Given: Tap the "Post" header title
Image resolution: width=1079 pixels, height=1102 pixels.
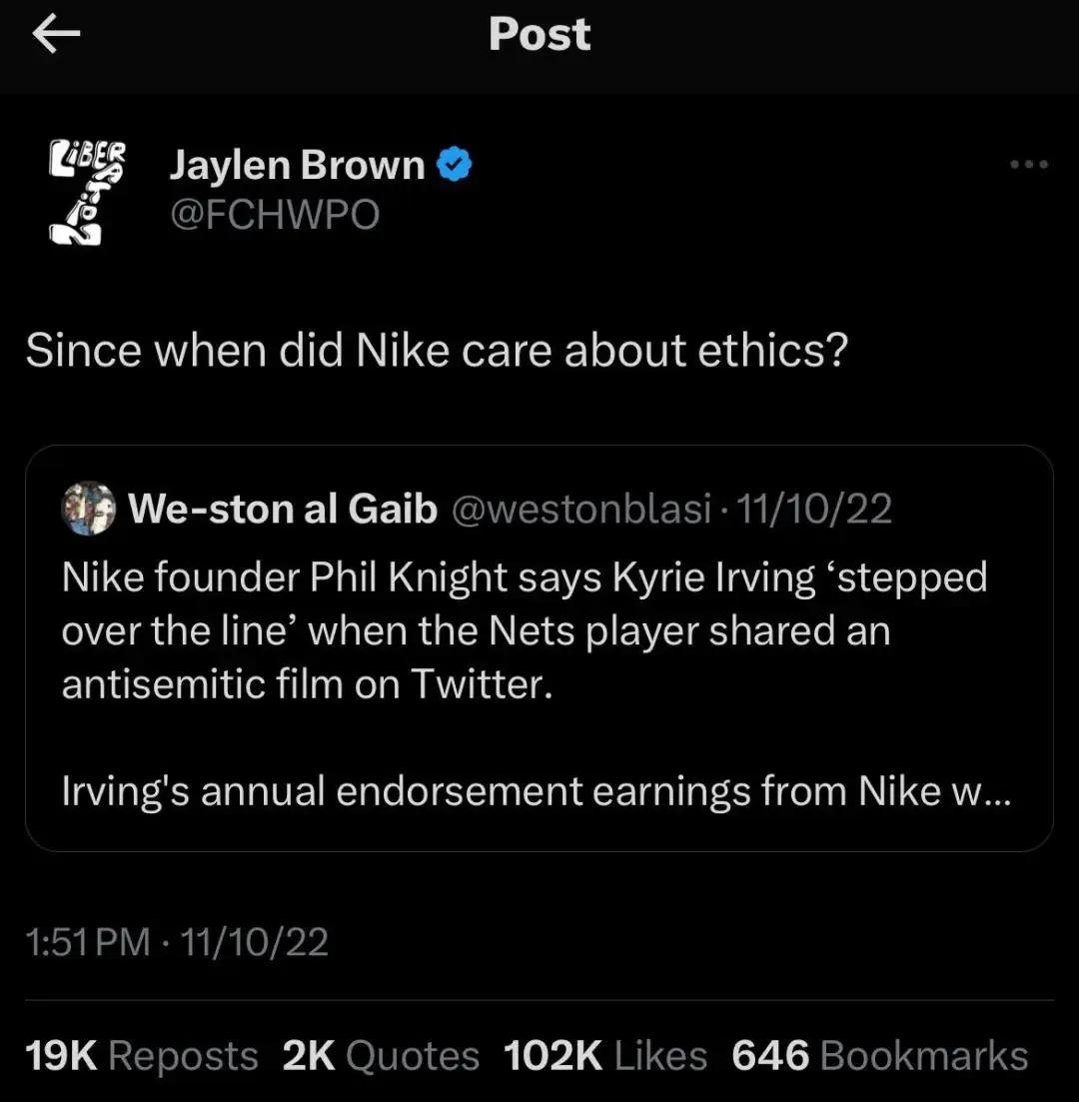Looking at the screenshot, I should [x=539, y=35].
